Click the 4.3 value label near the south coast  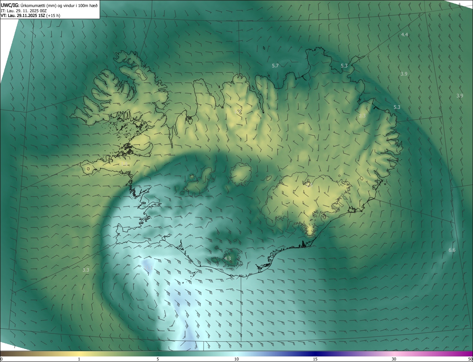click(x=228, y=258)
